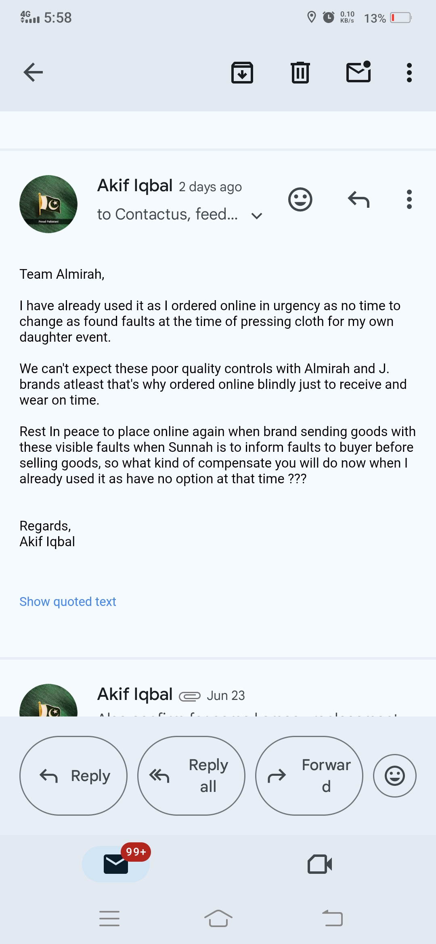Switch to the Meet video tab
This screenshot has height=944, width=436.
click(320, 864)
